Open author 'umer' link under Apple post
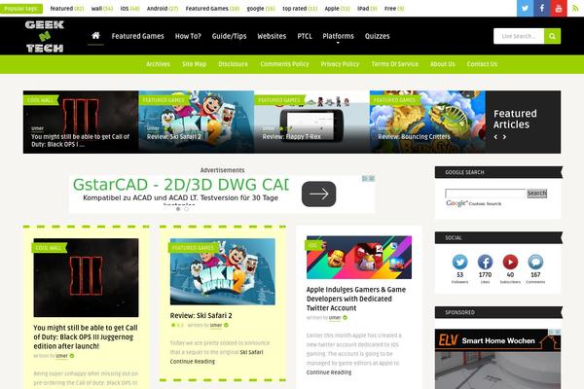This screenshot has height=389, width=584. pyautogui.click(x=335, y=318)
